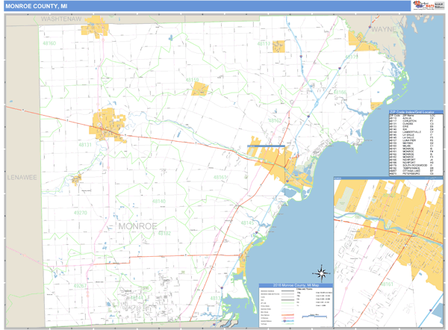Click the WASHTENAW county label
Image resolution: width=448 pixels, height=330 pixels.
pos(60,17)
